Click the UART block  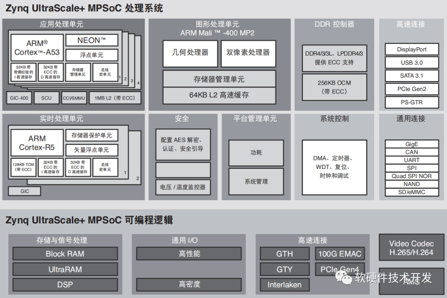(x=412, y=160)
